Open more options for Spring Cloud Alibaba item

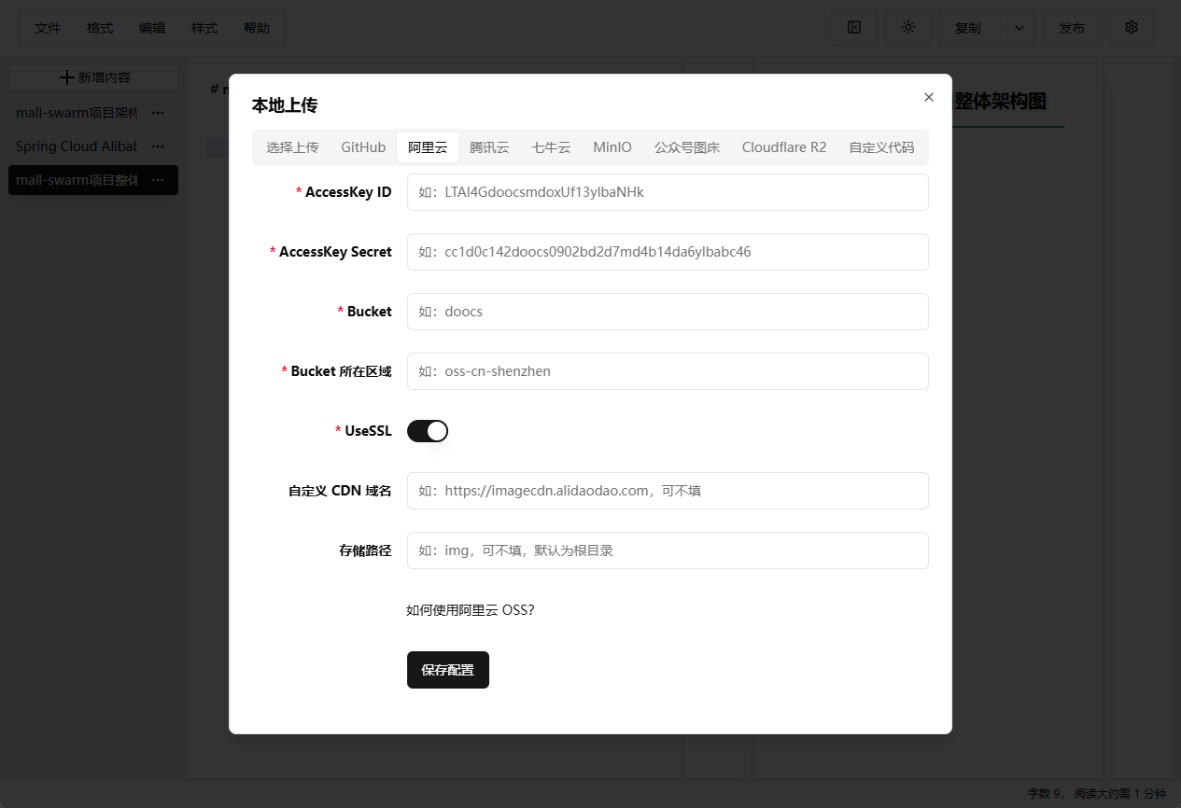coord(158,146)
